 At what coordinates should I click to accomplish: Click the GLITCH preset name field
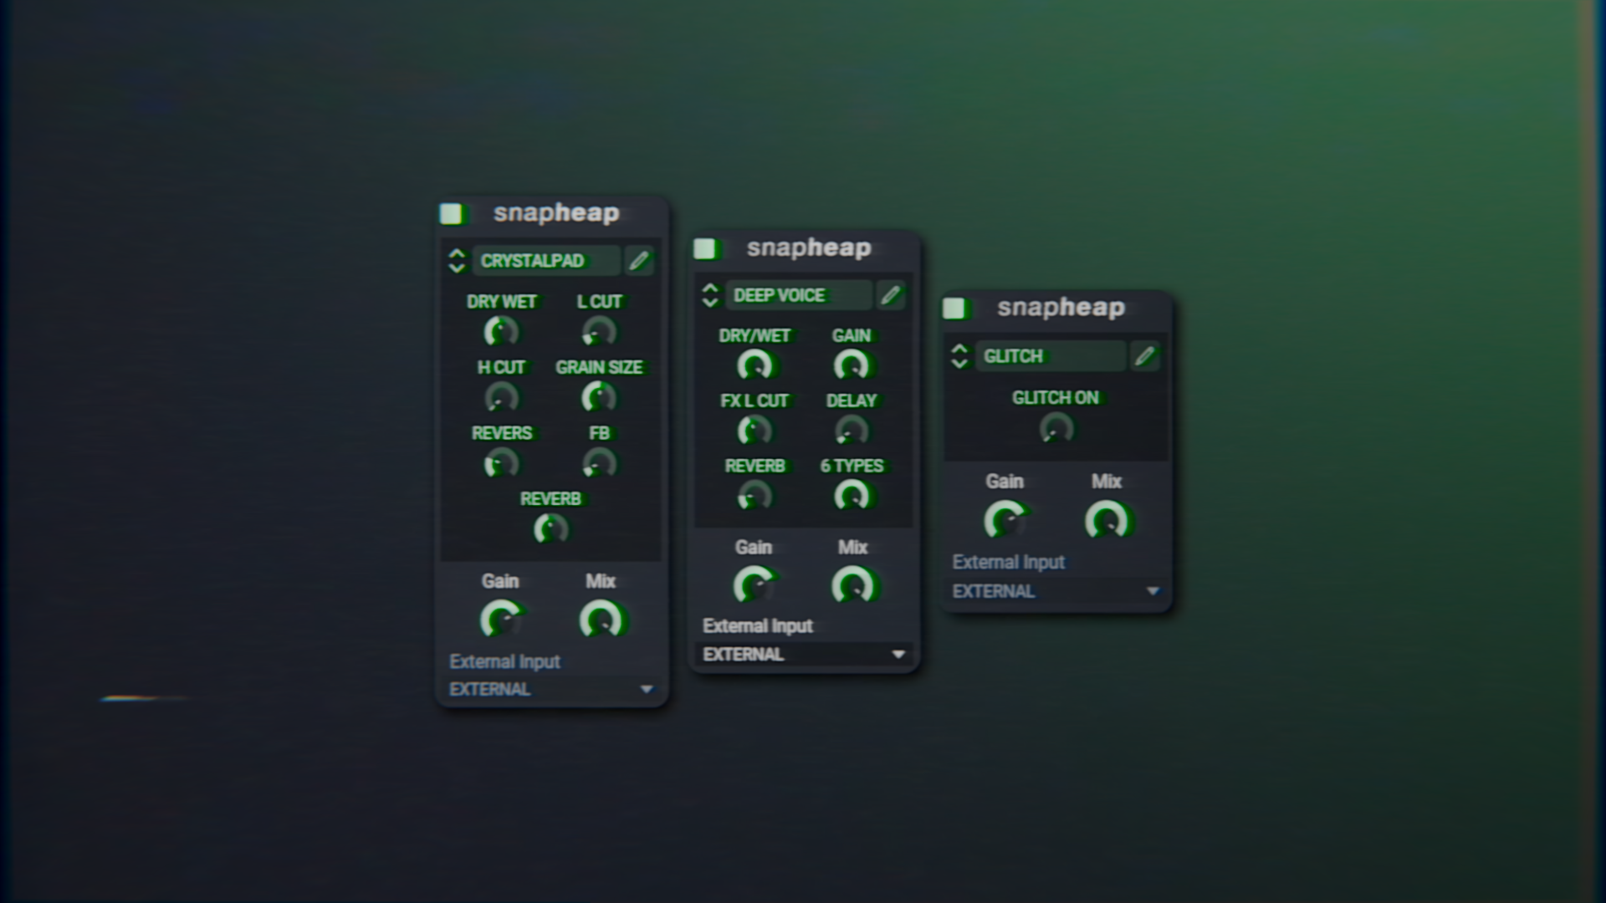[x=1050, y=355]
